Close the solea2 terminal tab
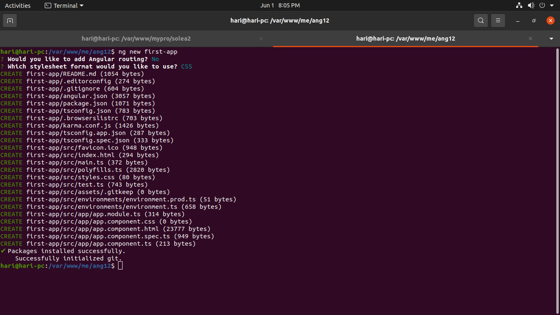 [x=261, y=39]
